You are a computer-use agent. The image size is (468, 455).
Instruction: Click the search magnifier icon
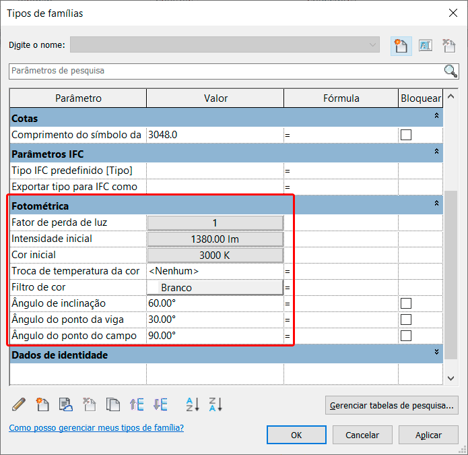click(450, 71)
